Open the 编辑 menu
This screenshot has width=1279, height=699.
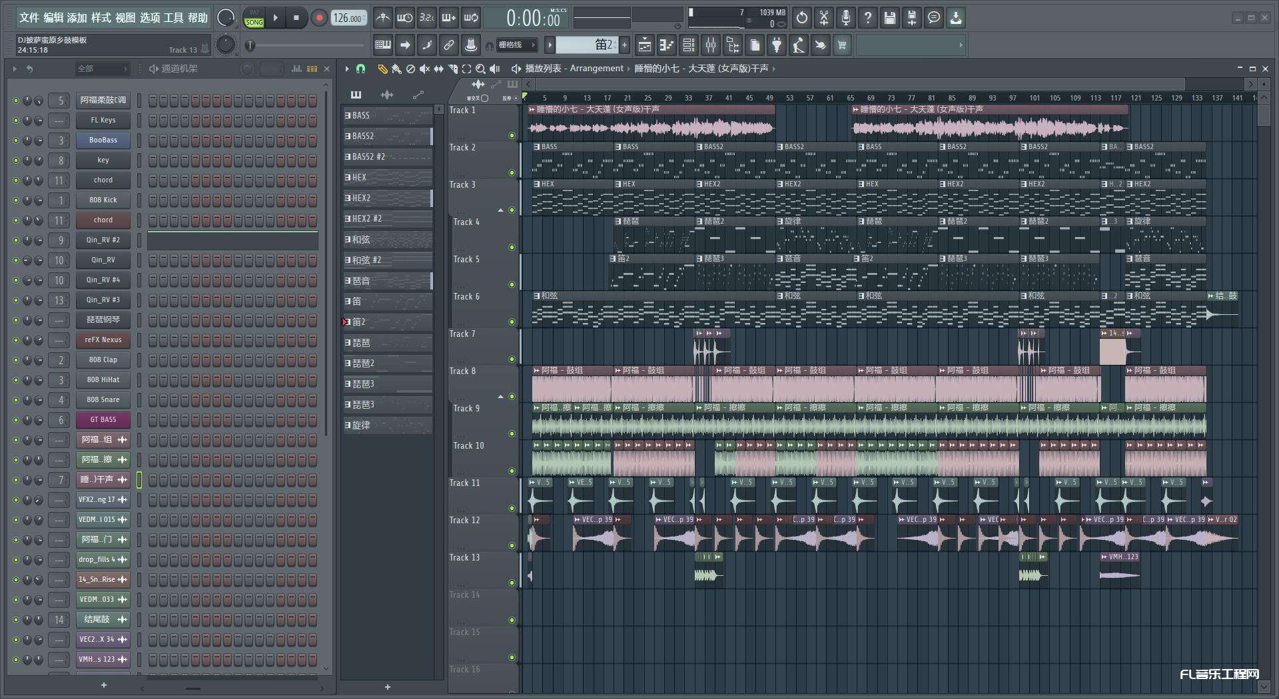point(53,18)
